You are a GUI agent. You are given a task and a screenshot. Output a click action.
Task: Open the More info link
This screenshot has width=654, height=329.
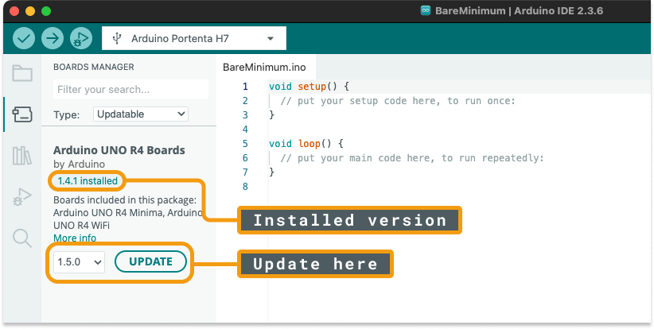point(75,238)
